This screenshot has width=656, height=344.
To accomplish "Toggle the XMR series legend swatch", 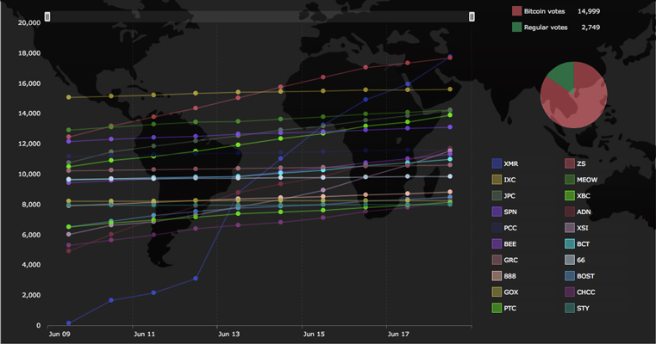I will point(497,163).
